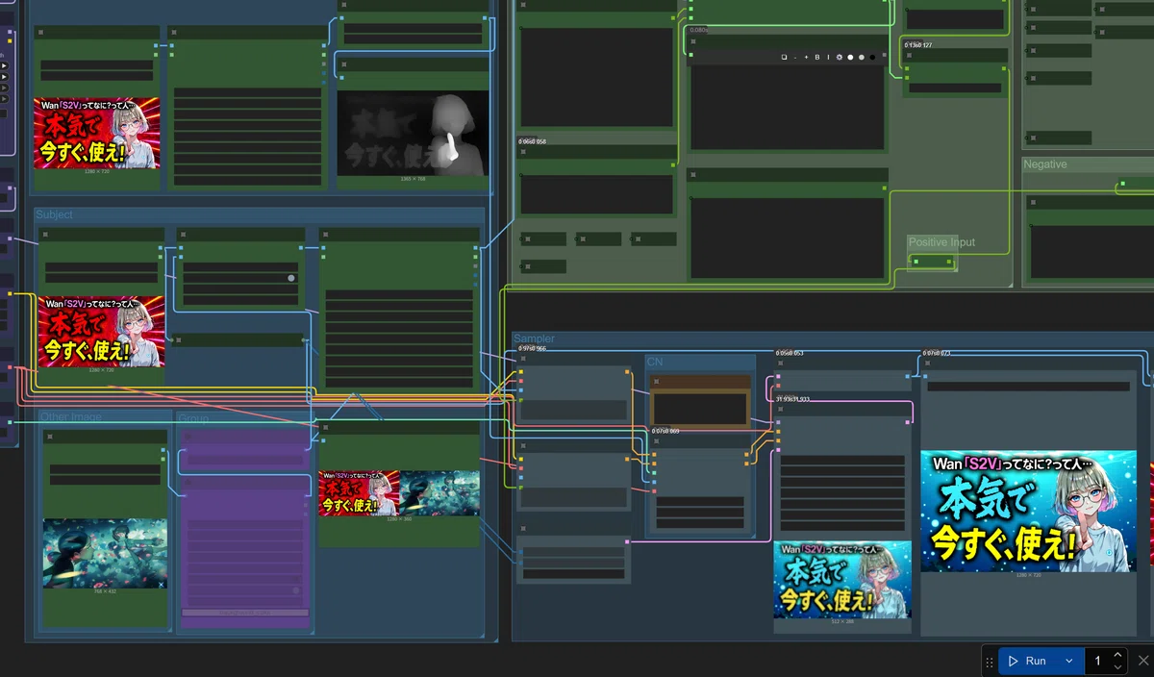
Task: Pick the gray swatch in note toolbar
Action: point(862,58)
